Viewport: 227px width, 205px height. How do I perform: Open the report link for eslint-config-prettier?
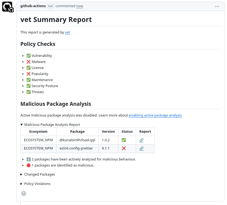[141, 148]
